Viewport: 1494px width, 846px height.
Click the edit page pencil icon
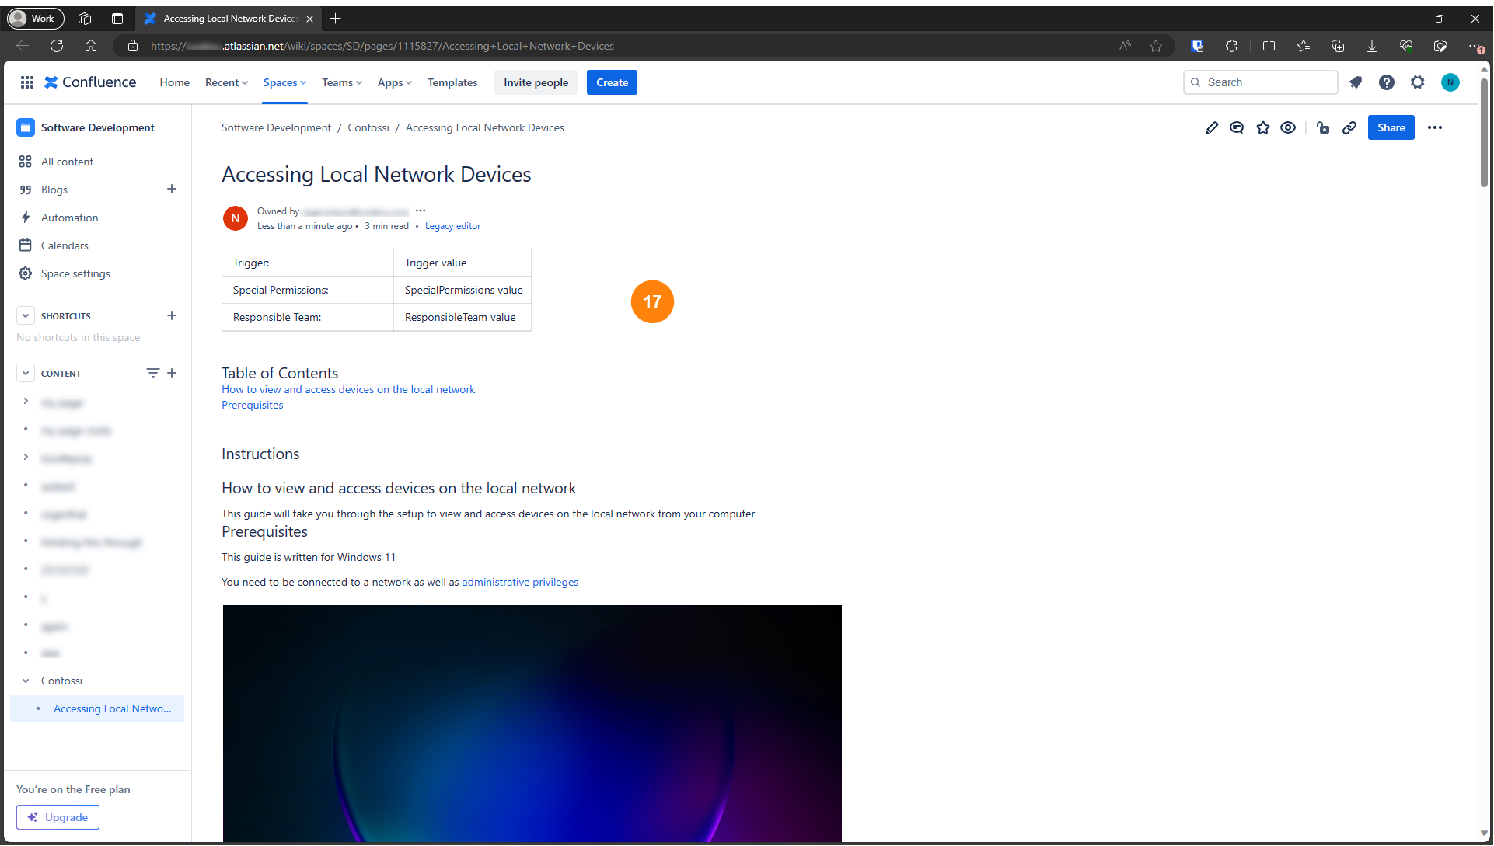tap(1211, 127)
